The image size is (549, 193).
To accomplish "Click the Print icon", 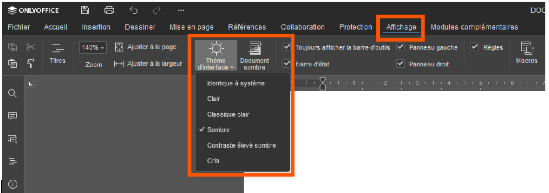I will point(109,10).
